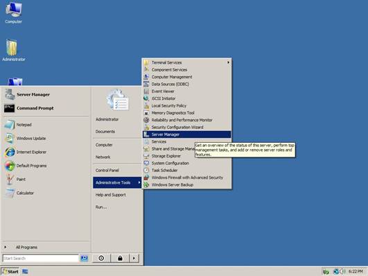This screenshot has width=368, height=276.
Task: Click the Command Prompt icon
Action: pyautogui.click(x=10, y=108)
